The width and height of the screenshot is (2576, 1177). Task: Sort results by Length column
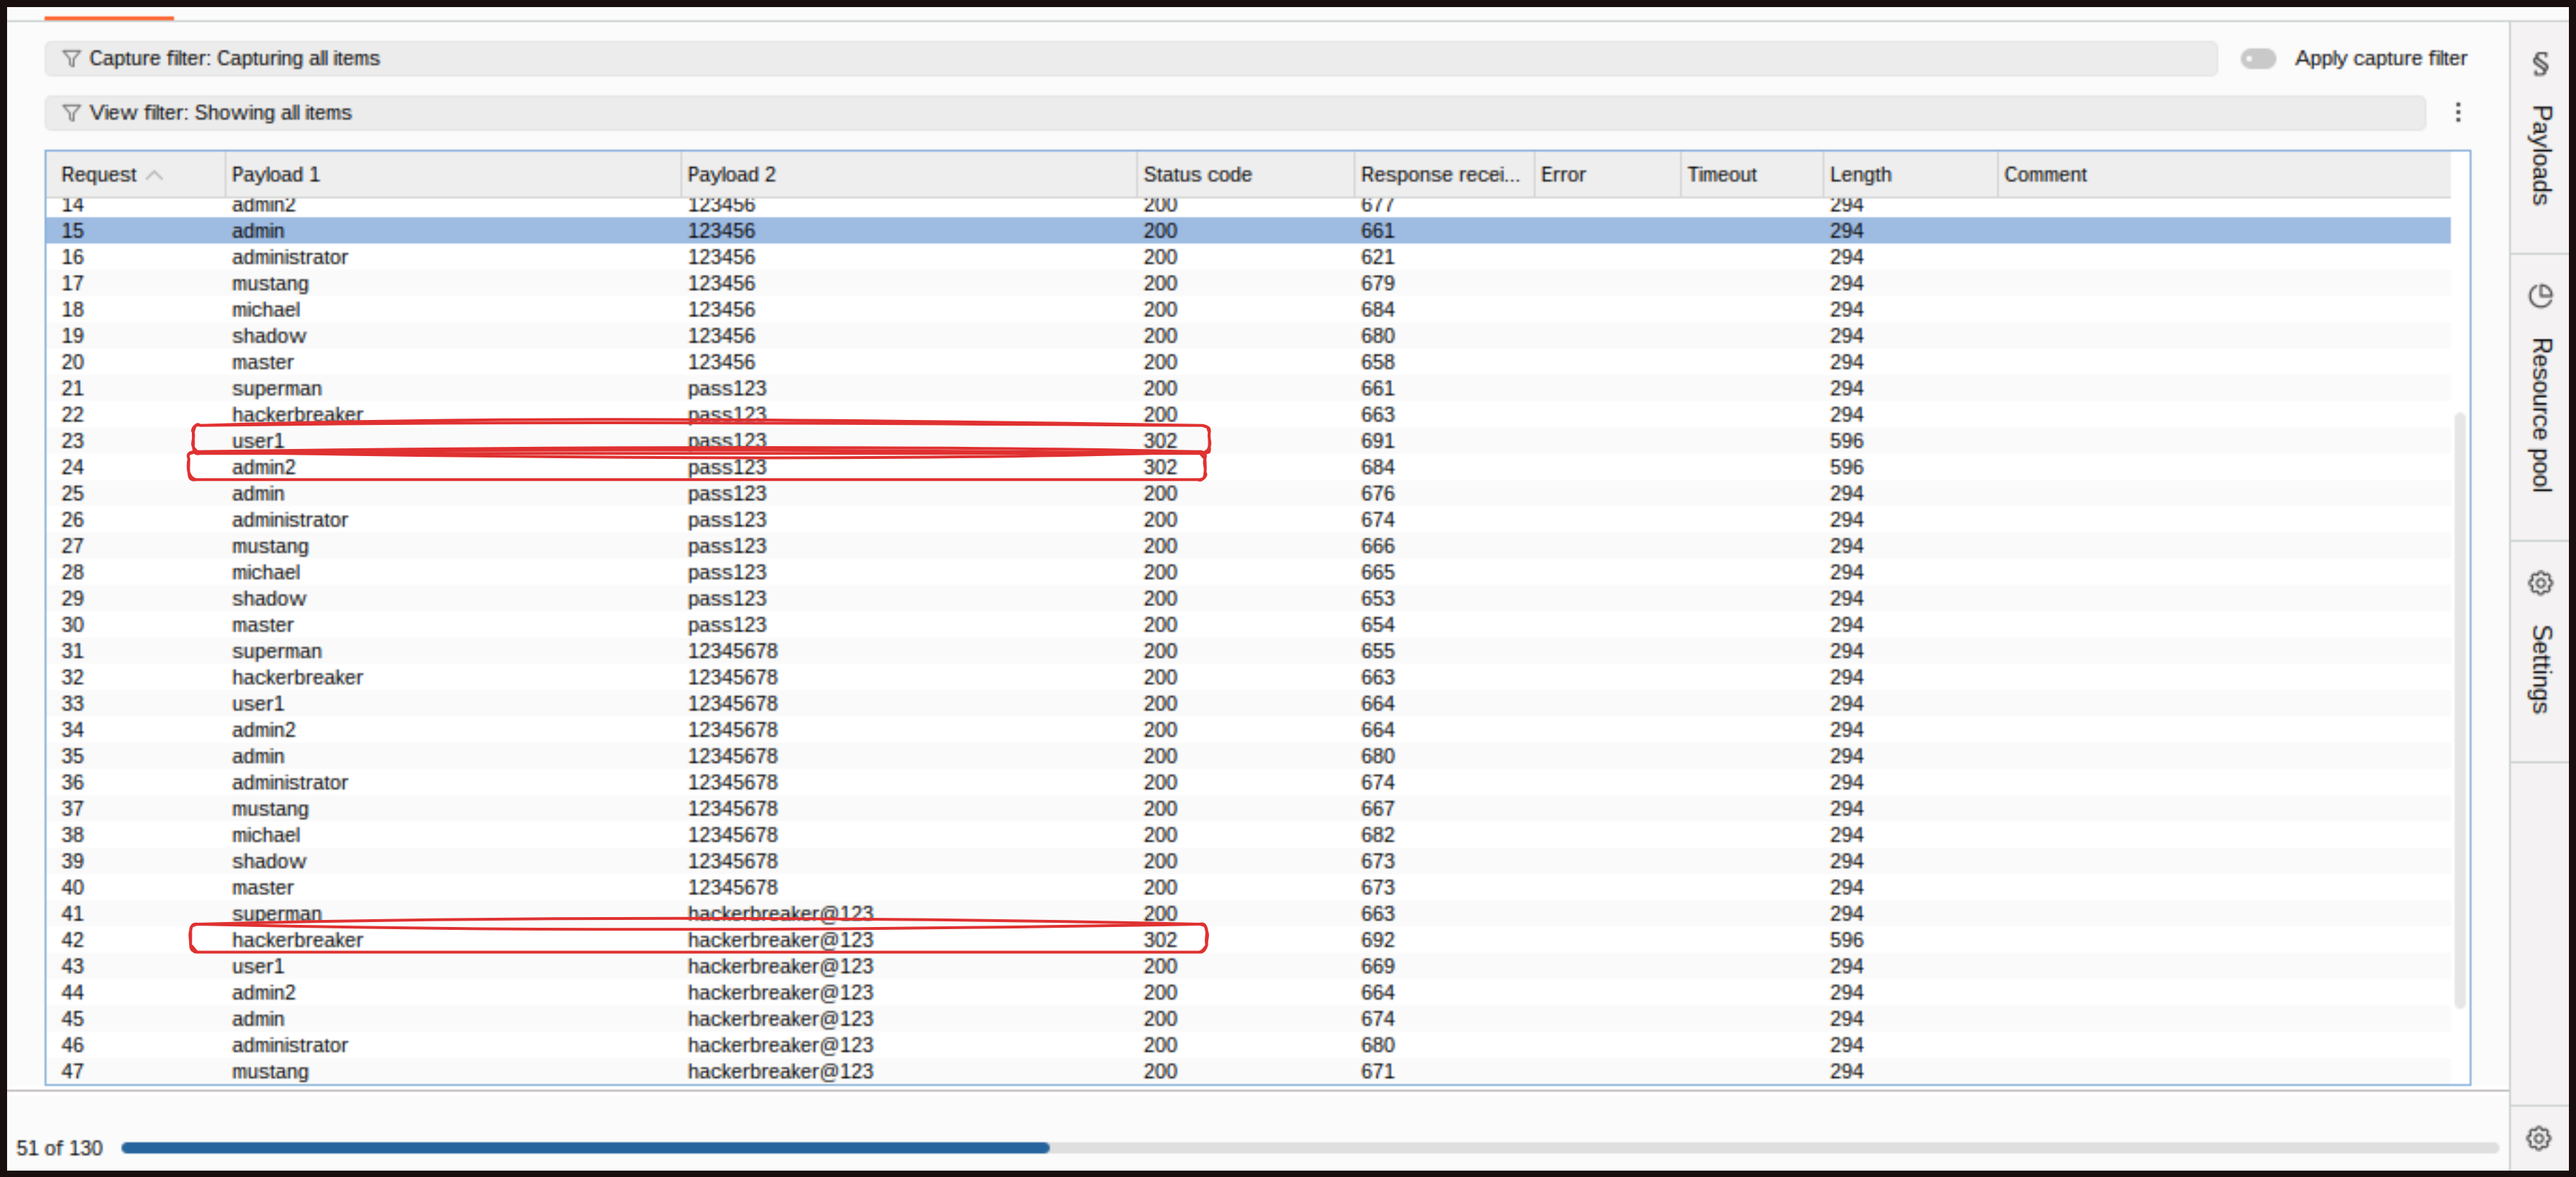[x=1860, y=175]
